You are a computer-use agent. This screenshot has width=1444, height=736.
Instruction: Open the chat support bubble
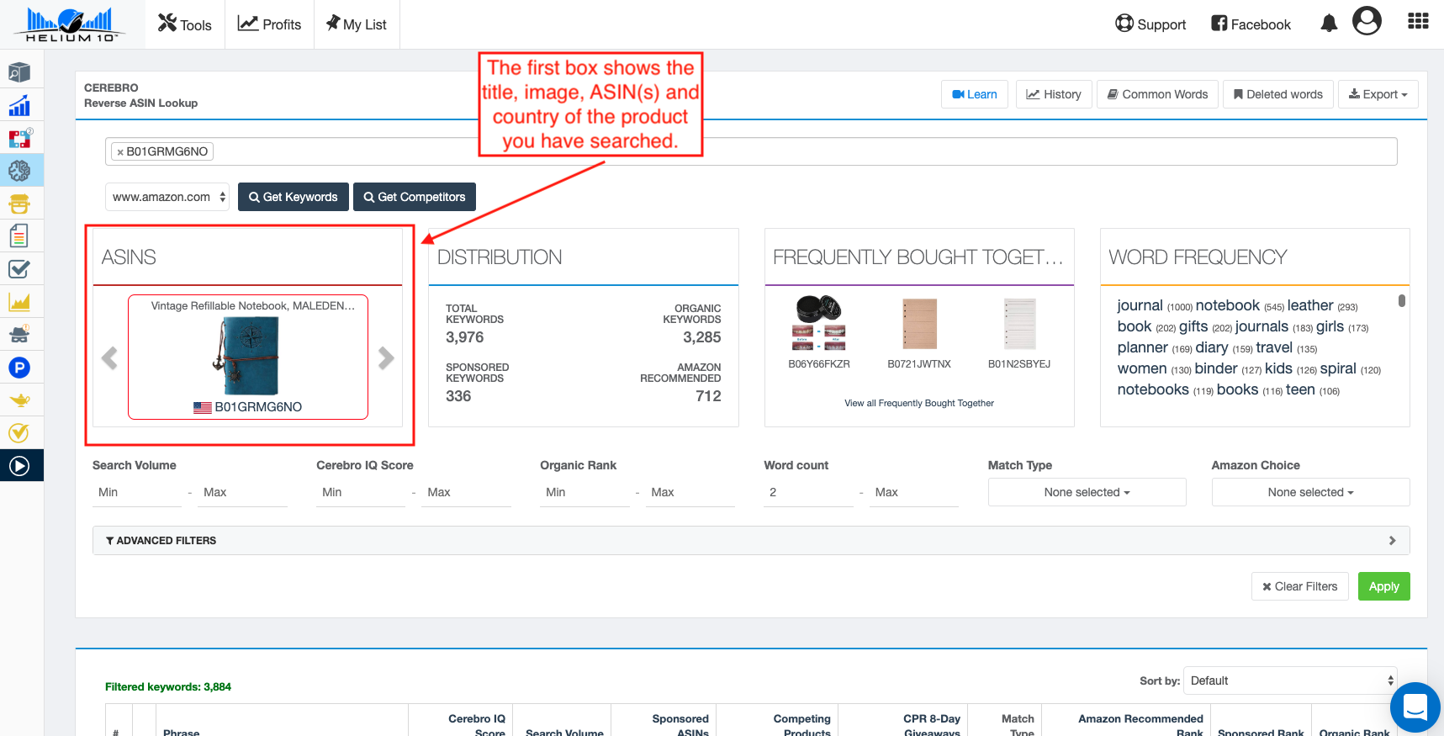point(1415,707)
